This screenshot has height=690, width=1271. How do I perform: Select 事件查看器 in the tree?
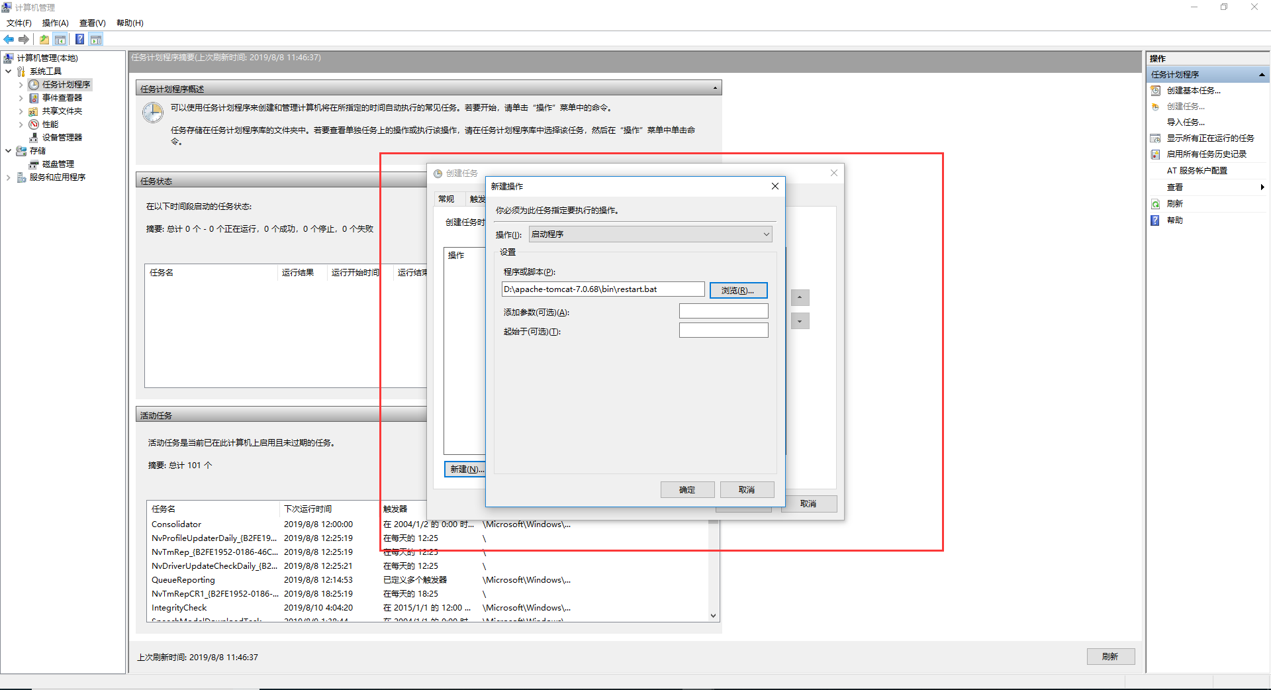62,98
